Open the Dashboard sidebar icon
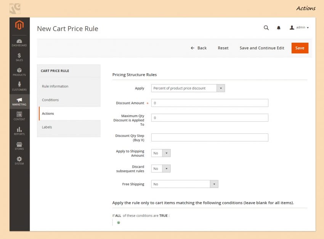 point(19,43)
